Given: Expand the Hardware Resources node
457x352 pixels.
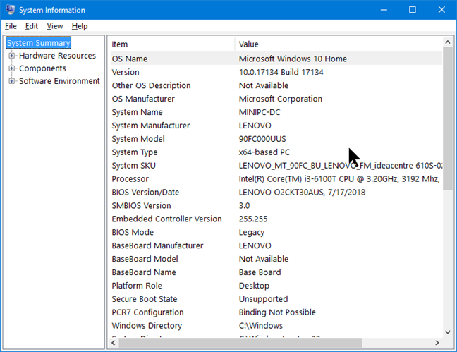Looking at the screenshot, I should pyautogui.click(x=12, y=56).
